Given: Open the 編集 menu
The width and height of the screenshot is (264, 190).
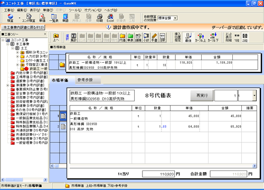Looking at the screenshot, I should click(x=22, y=10).
